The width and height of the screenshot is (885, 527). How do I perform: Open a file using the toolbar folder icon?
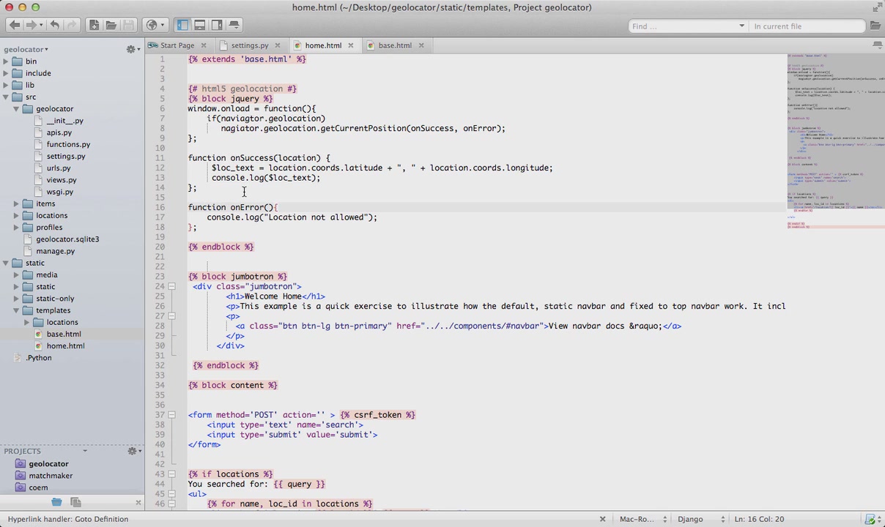pos(111,25)
